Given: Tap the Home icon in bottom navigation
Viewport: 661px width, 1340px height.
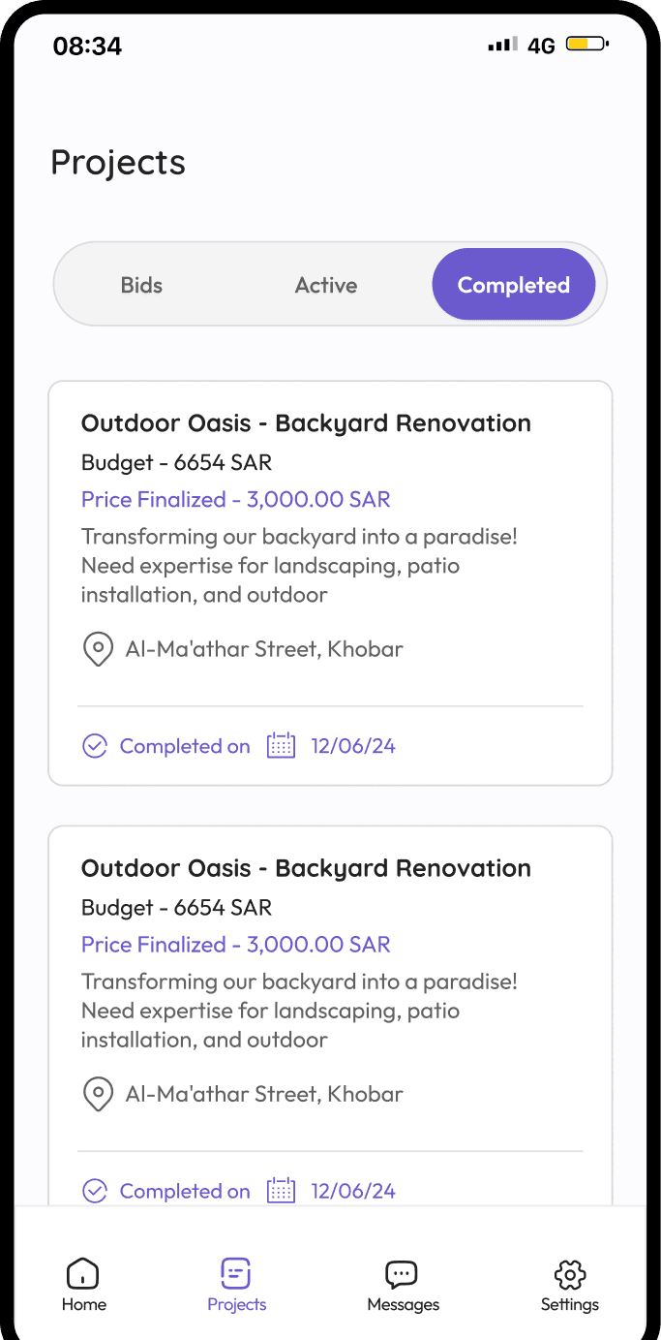Looking at the screenshot, I should point(83,1273).
